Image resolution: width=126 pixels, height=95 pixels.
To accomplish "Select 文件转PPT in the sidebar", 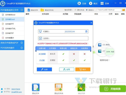I will (12, 24).
